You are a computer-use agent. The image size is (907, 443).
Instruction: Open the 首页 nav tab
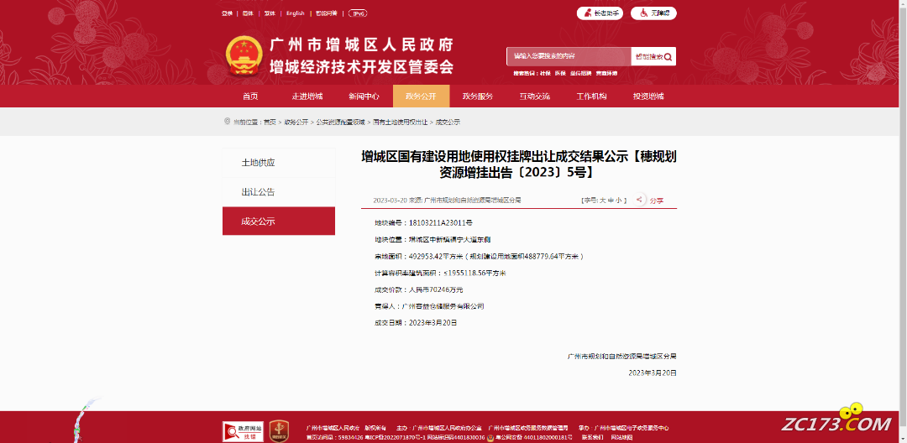click(250, 96)
